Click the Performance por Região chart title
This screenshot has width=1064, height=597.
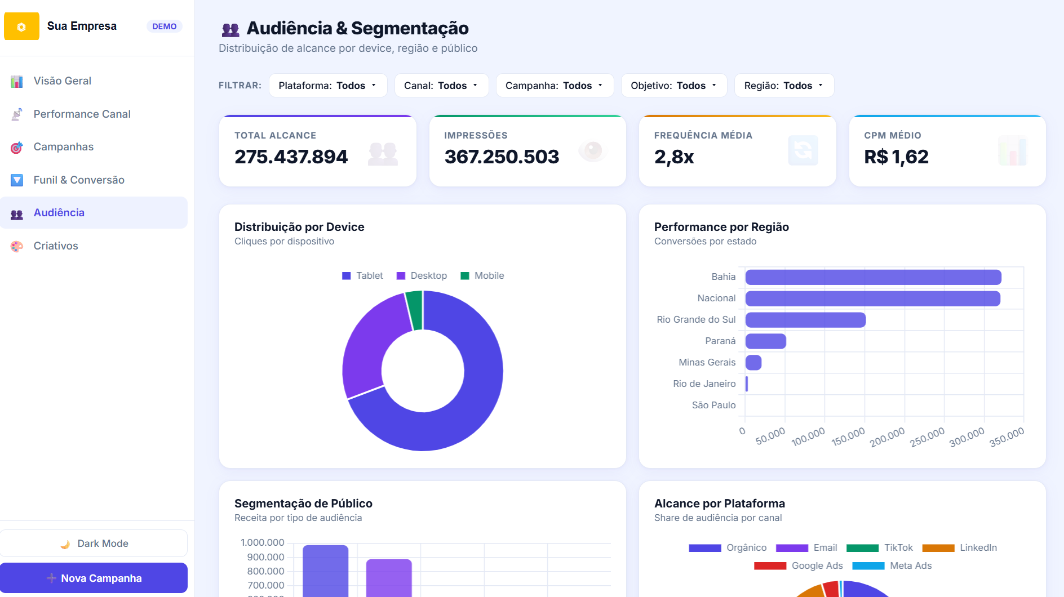pyautogui.click(x=721, y=227)
